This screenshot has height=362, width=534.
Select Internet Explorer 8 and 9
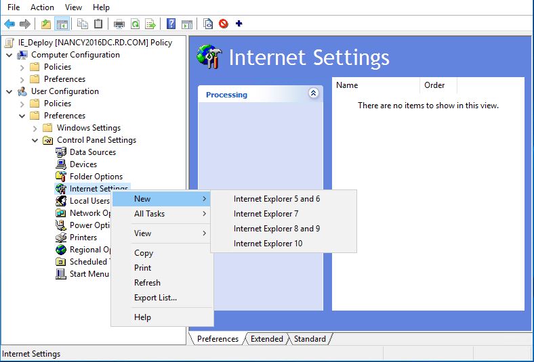coord(276,229)
